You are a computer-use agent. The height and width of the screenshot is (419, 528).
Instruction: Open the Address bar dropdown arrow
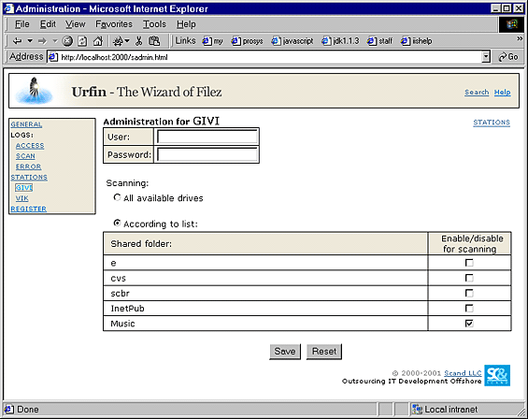point(486,57)
